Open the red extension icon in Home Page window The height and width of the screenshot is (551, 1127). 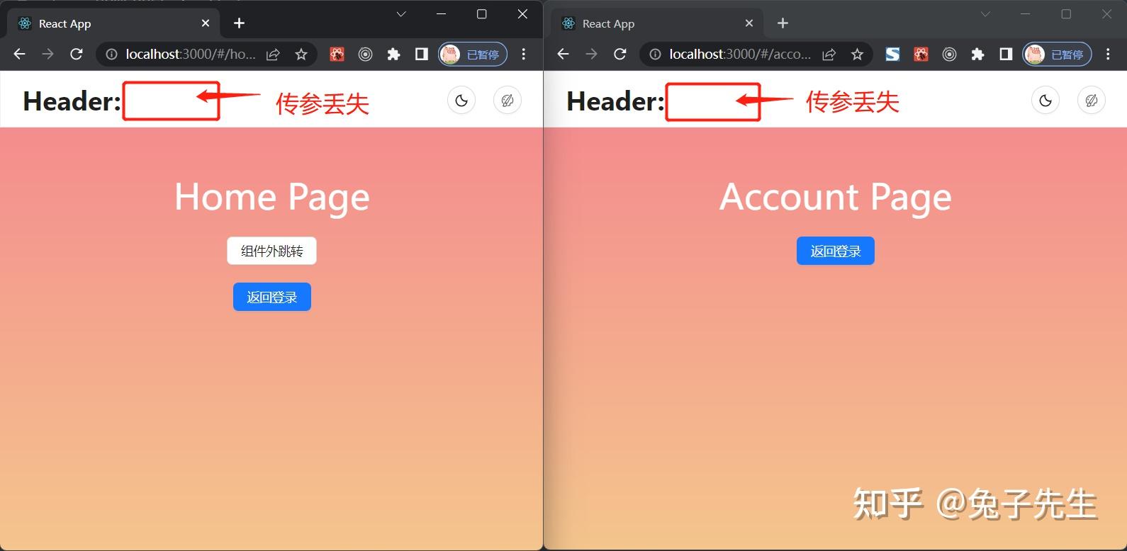point(337,55)
